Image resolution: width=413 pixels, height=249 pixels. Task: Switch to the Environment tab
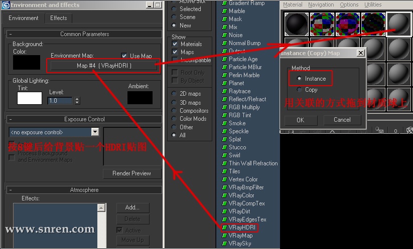(24, 18)
